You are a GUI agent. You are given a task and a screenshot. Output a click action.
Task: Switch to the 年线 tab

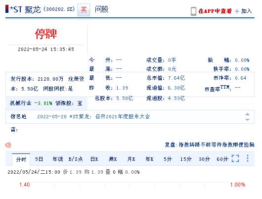[58, 159]
